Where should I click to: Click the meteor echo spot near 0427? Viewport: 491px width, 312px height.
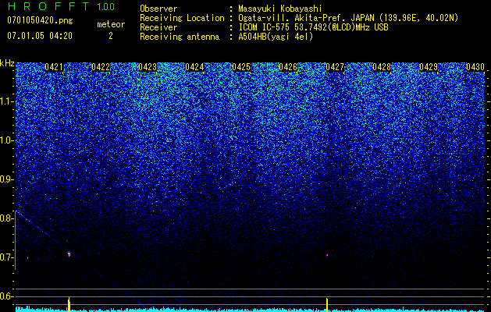[327, 255]
